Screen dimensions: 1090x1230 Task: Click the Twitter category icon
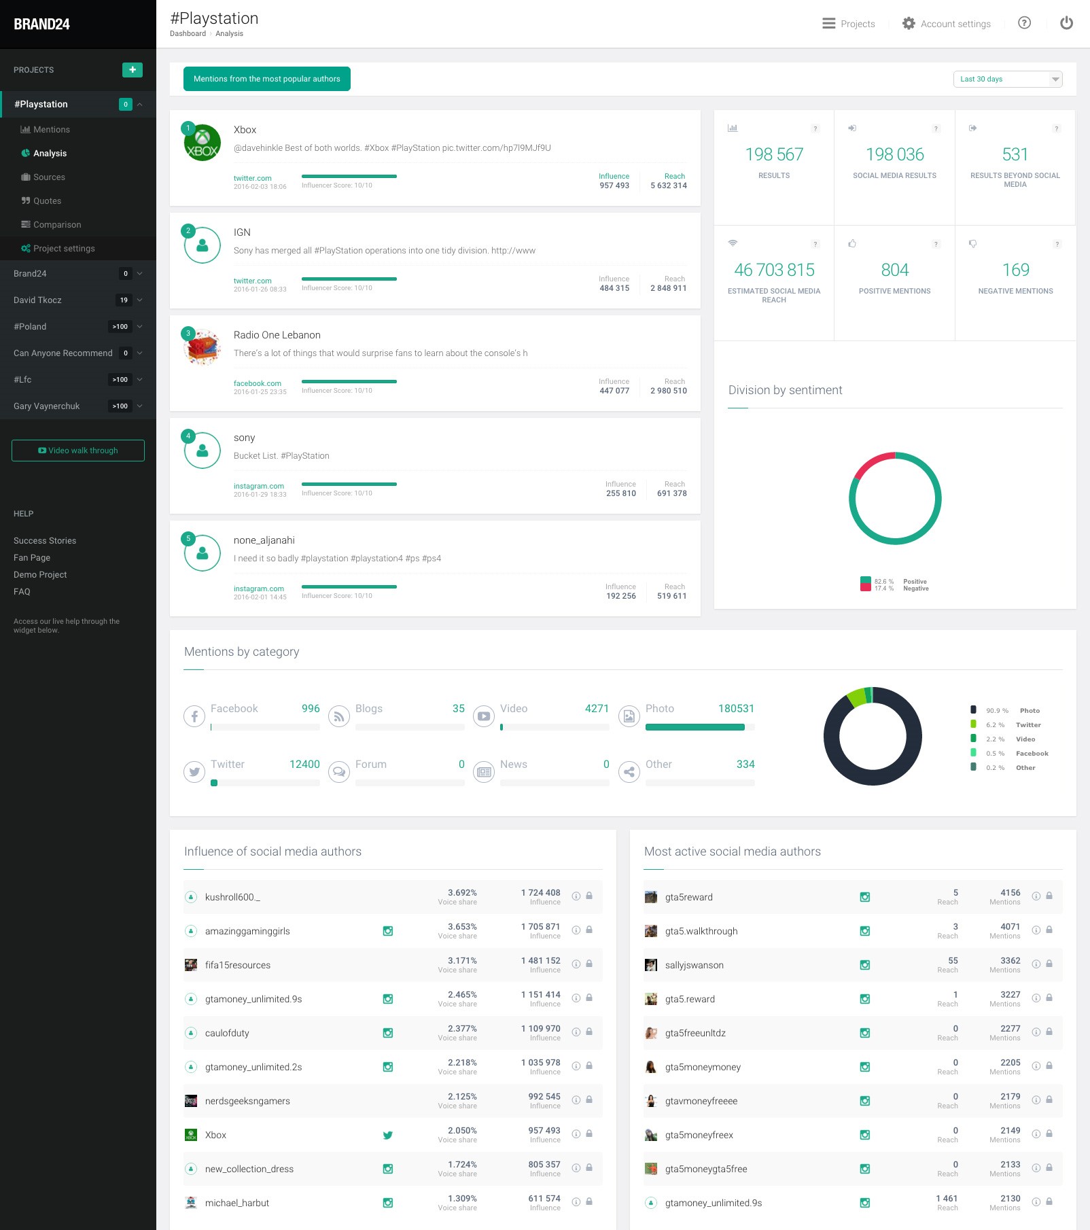[194, 771]
